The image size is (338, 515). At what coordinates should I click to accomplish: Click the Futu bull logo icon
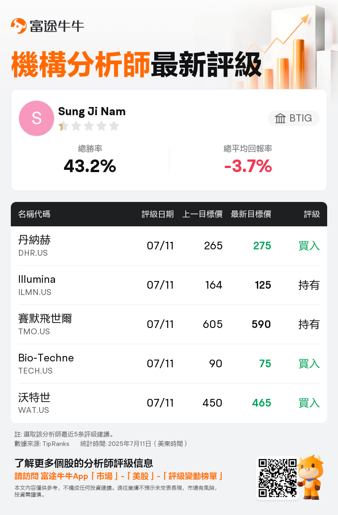pos(18,26)
